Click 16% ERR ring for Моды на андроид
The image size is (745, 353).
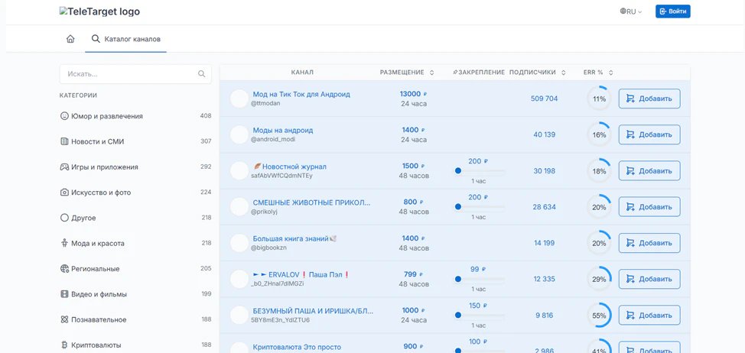[599, 134]
